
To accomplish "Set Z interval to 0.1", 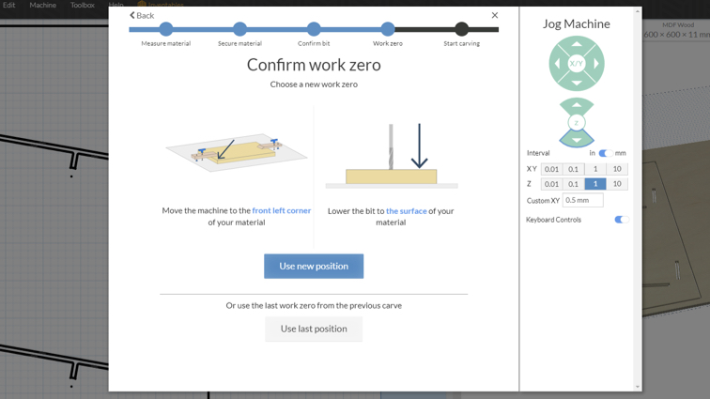I will point(573,184).
